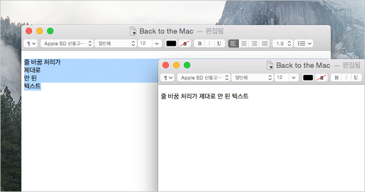Click Back to the Mac title of front window
Screen dimensions: 365x192
[x=303, y=65]
